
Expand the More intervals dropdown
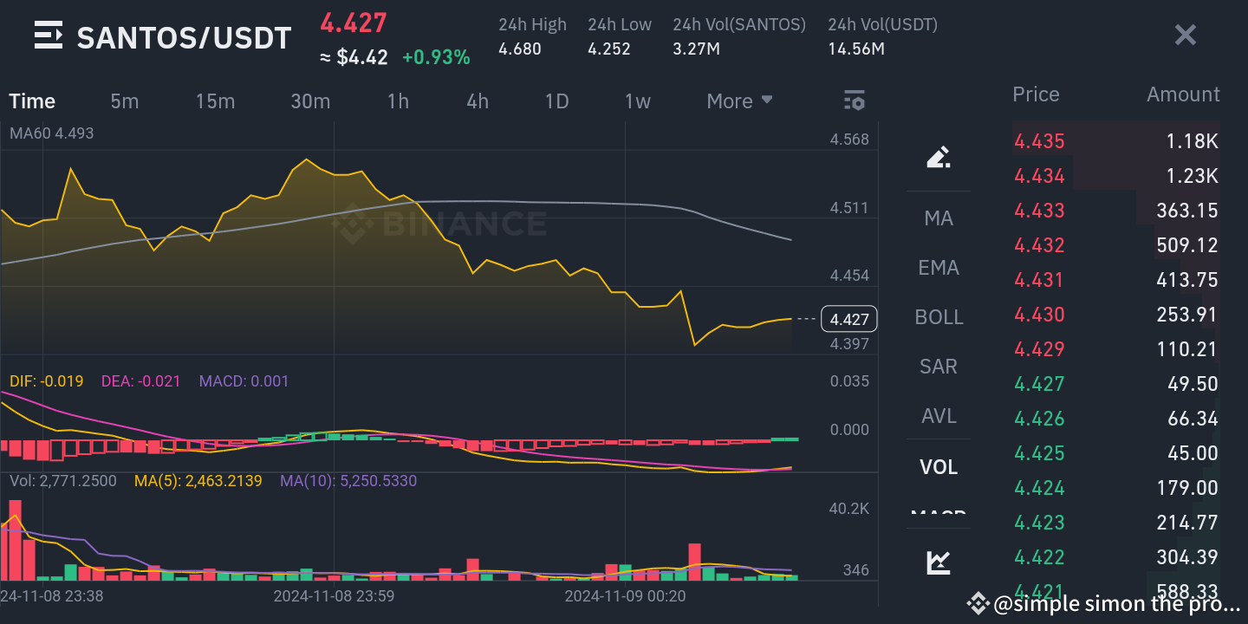pos(739,101)
